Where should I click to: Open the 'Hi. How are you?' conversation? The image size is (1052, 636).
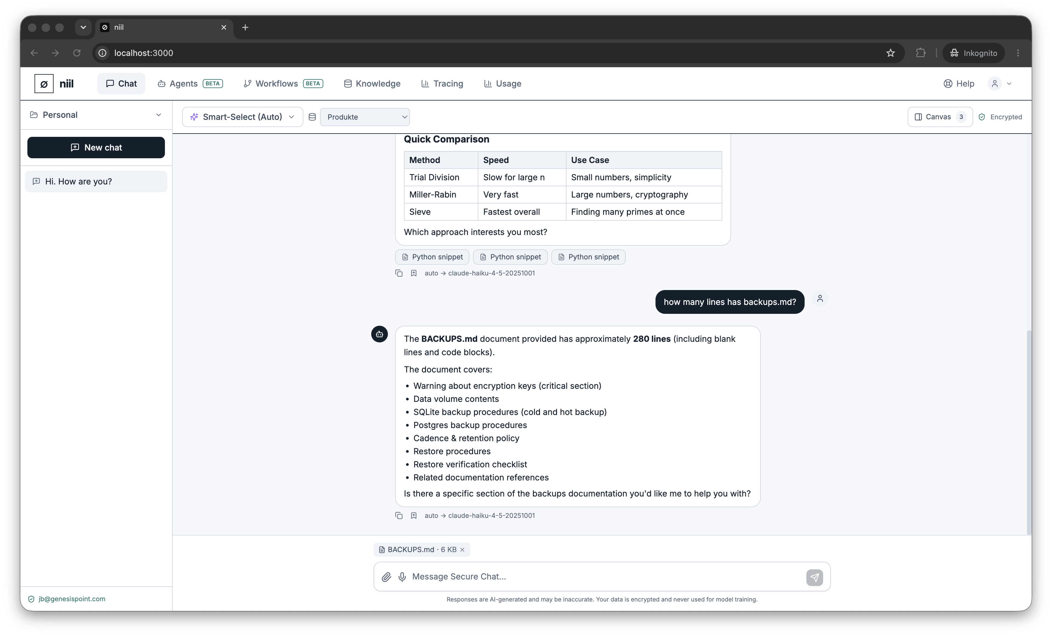[x=96, y=181]
